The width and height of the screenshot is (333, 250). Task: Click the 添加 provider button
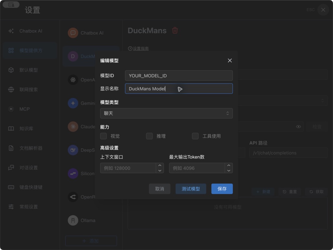click(x=91, y=241)
